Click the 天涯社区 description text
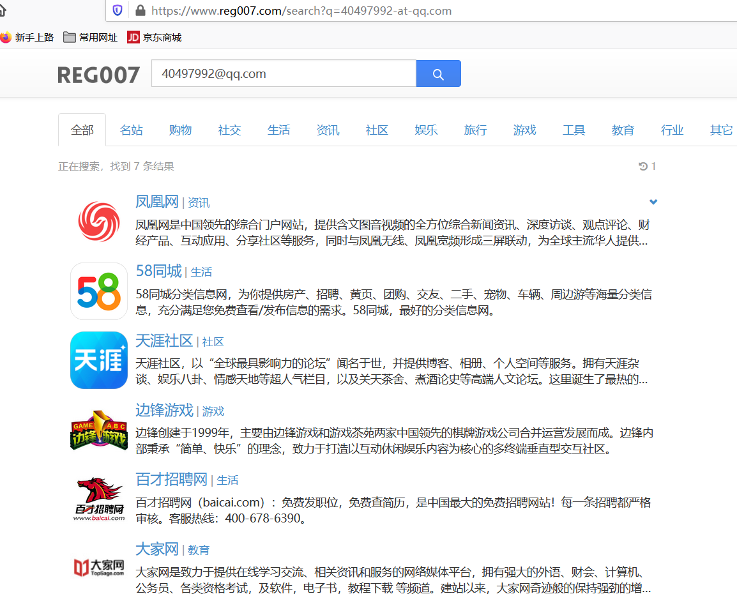The width and height of the screenshot is (737, 594). click(x=391, y=371)
